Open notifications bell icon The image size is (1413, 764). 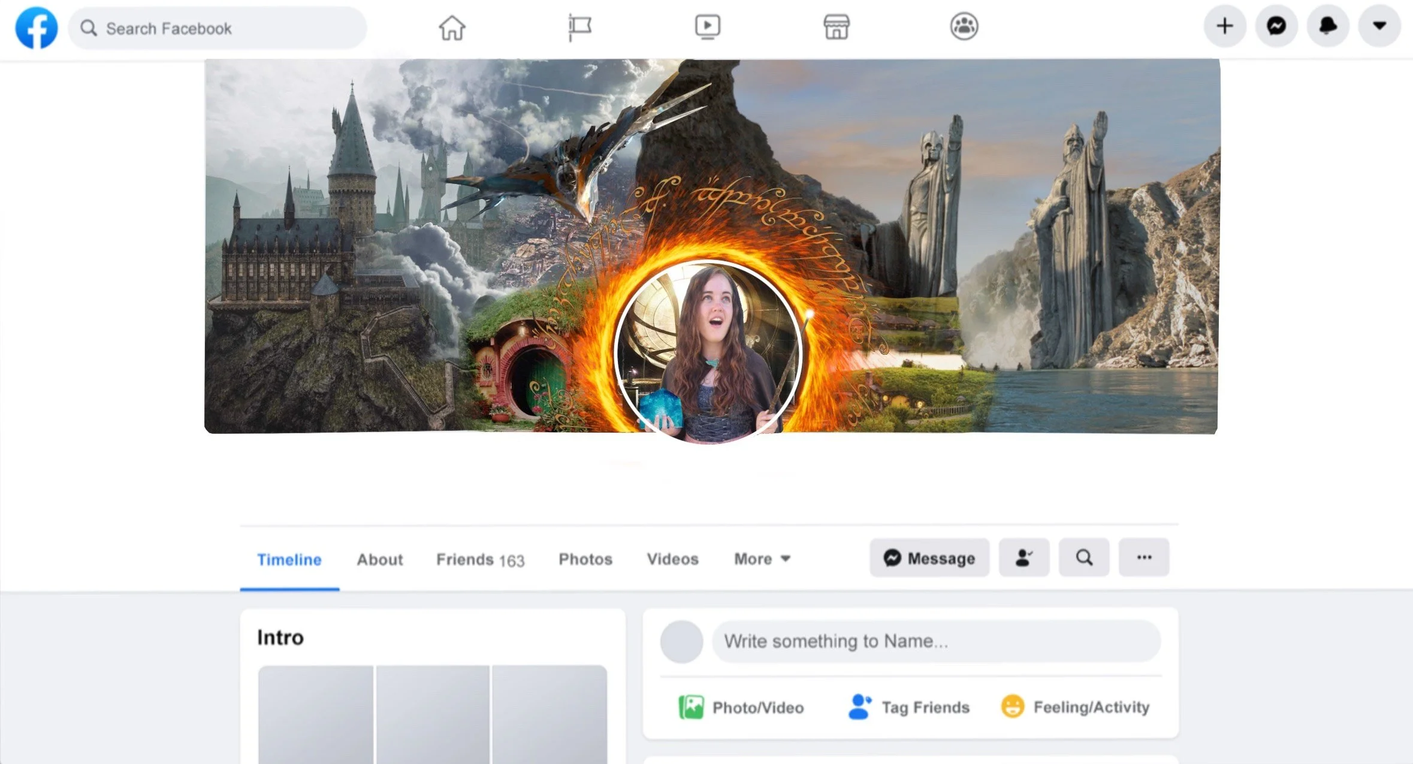coord(1328,26)
